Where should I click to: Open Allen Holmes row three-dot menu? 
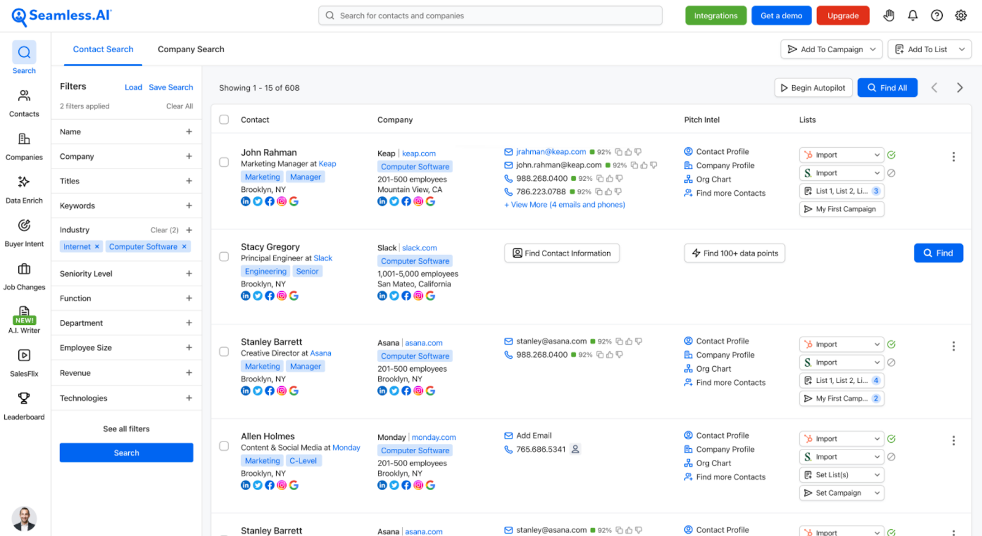953,441
